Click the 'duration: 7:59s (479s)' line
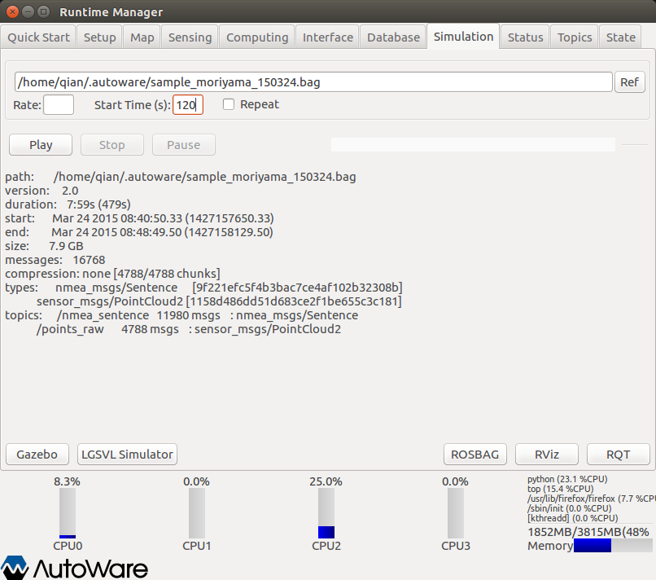Screen dimensions: 656x580 tap(68, 204)
